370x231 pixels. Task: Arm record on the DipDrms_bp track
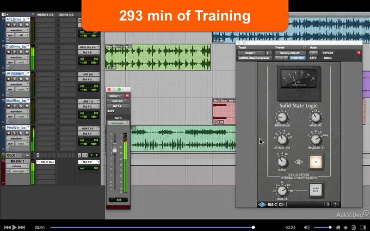[x=9, y=52]
